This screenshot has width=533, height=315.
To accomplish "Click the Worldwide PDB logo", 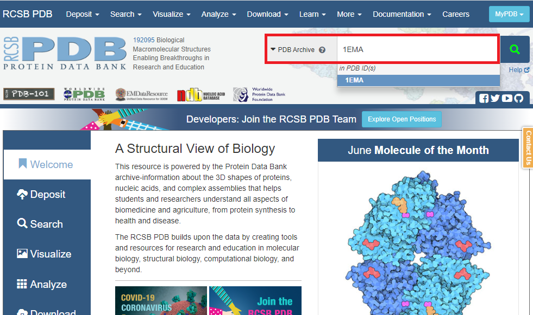I will (84, 94).
